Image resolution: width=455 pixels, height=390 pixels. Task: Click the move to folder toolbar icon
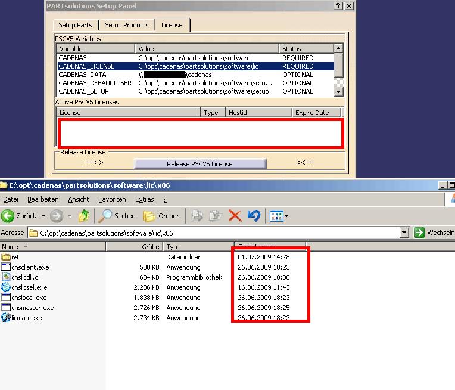pos(197,216)
